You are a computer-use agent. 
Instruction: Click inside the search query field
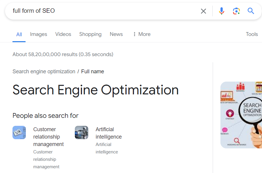[x=104, y=11]
